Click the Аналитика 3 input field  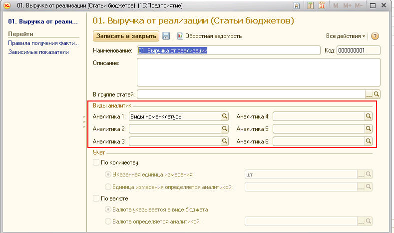coord(175,141)
